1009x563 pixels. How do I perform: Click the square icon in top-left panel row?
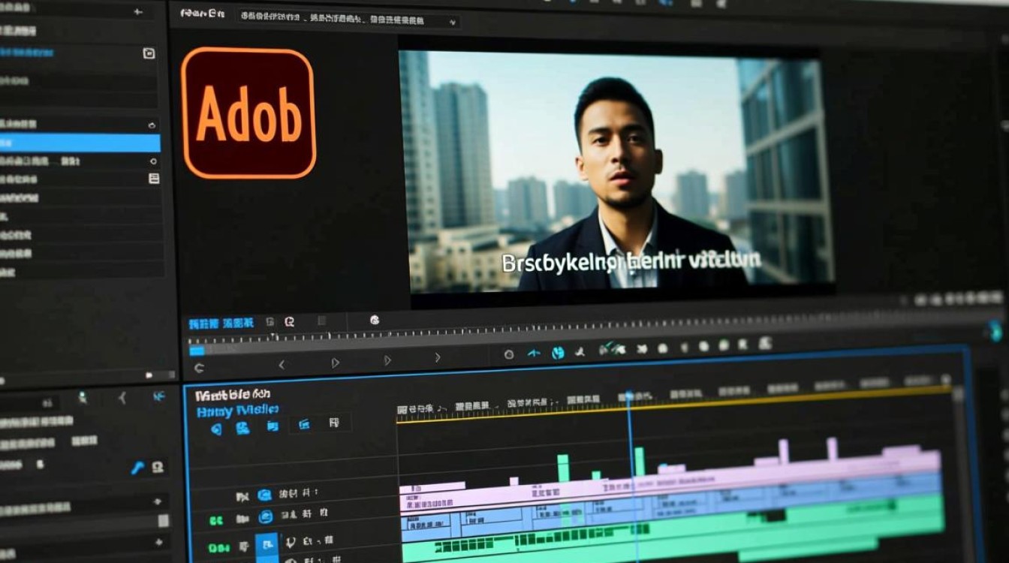pyautogui.click(x=149, y=53)
